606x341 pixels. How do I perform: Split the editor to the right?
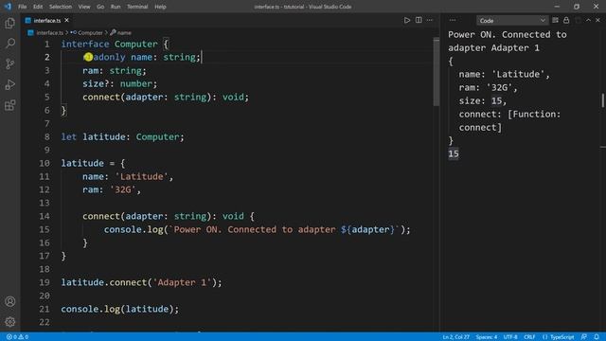pyautogui.click(x=419, y=20)
